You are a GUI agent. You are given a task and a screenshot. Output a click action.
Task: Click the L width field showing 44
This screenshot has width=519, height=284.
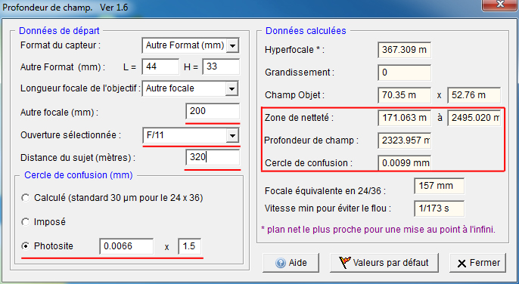point(160,66)
